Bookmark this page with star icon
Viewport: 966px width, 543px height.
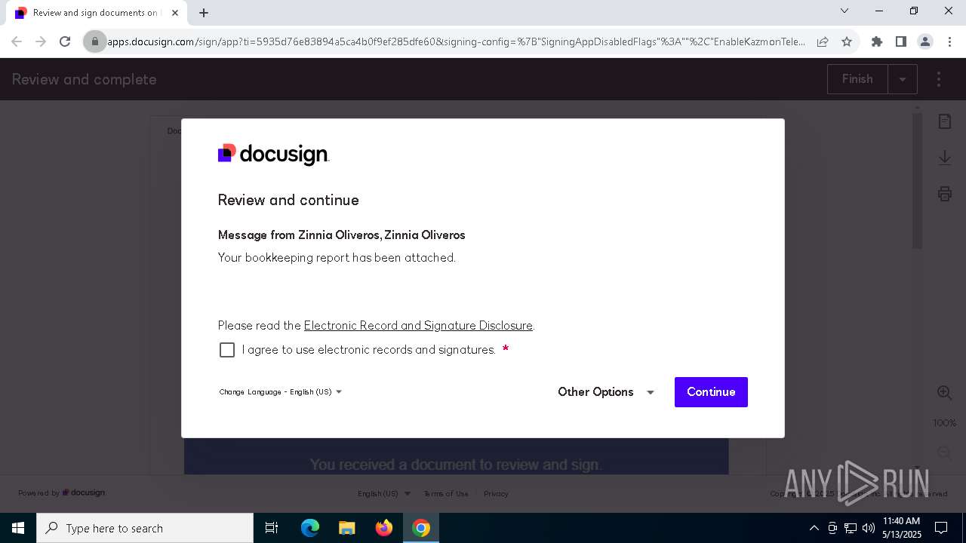click(x=847, y=41)
